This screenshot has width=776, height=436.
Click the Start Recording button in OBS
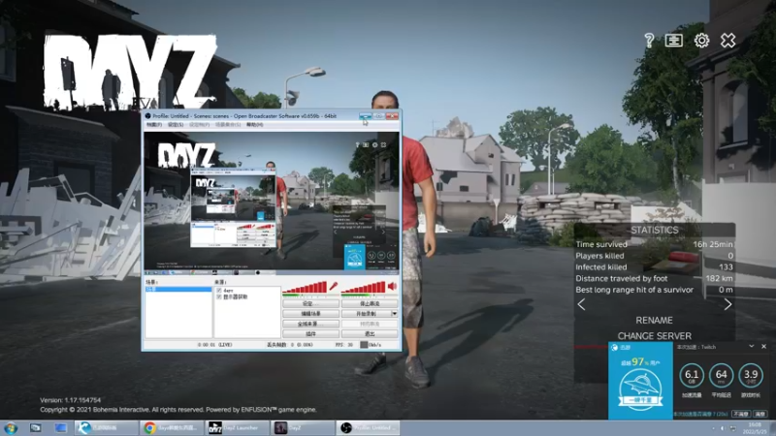(x=367, y=314)
